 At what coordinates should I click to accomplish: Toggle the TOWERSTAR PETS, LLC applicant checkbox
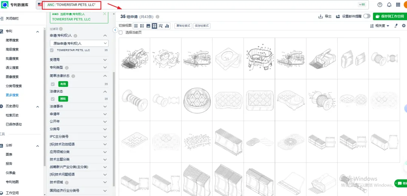point(52,50)
